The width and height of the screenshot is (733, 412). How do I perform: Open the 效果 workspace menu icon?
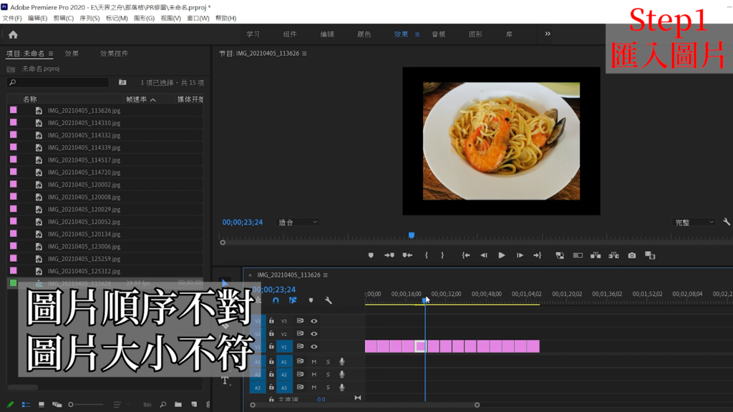click(x=417, y=34)
